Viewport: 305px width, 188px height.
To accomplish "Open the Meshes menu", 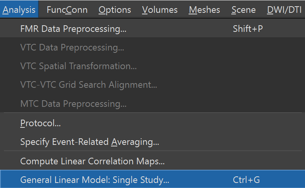I will pos(204,10).
